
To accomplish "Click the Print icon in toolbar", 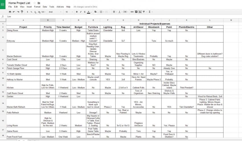I will click(x=10, y=12).
